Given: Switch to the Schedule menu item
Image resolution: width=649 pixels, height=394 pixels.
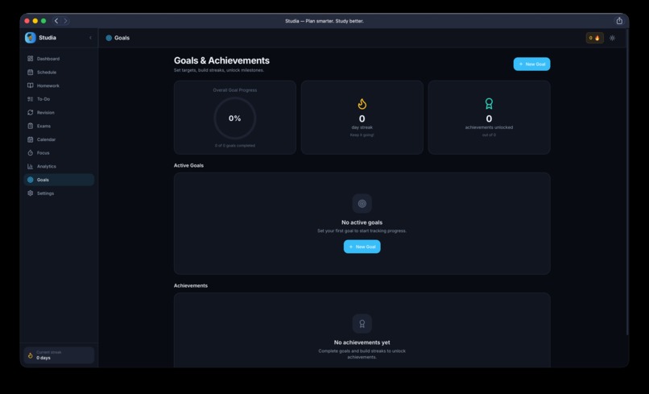Looking at the screenshot, I should (60, 72).
